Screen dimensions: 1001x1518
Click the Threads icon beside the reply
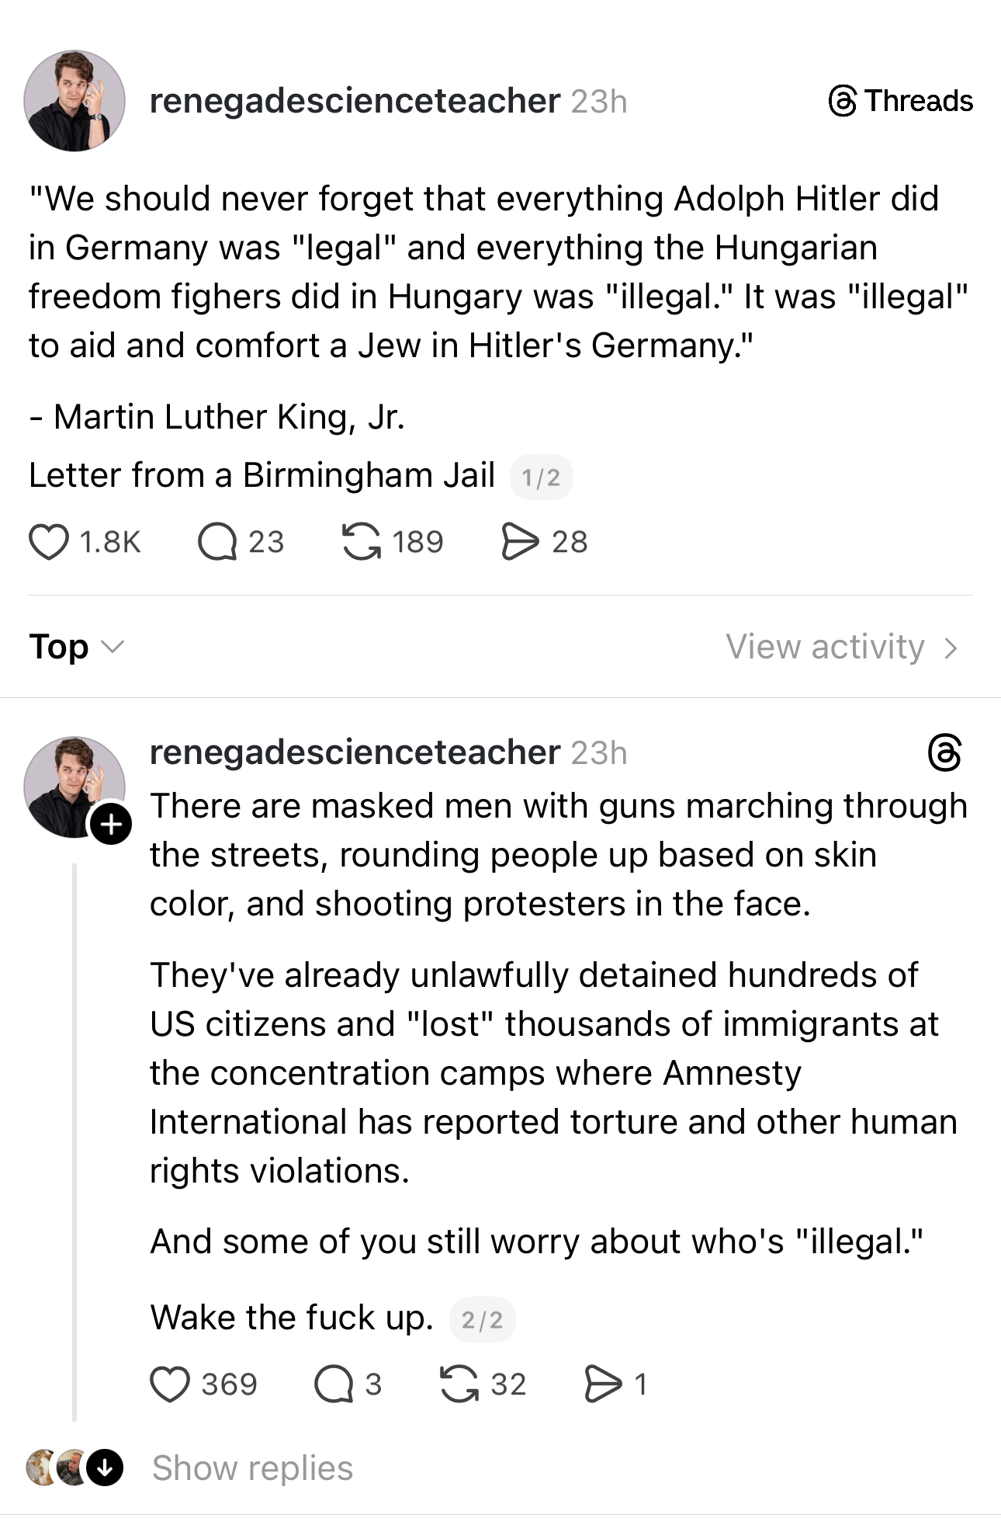(x=944, y=752)
